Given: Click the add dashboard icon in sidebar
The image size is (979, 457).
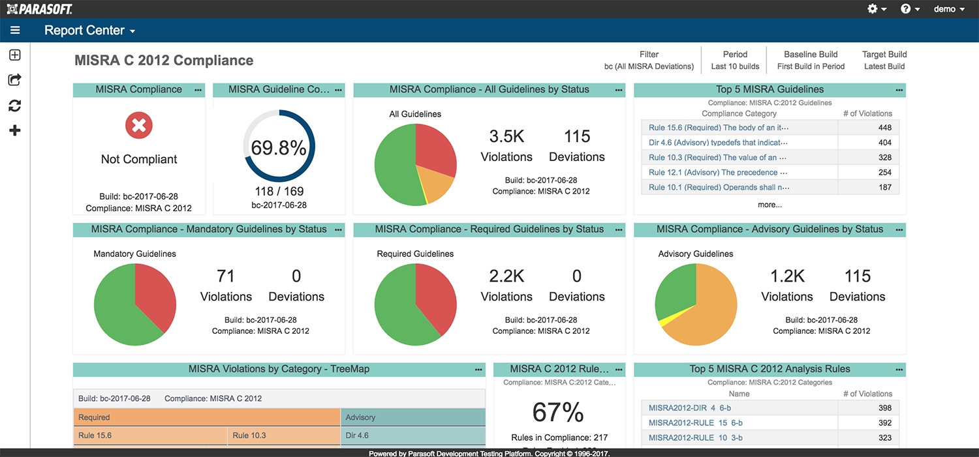Looking at the screenshot, I should [x=15, y=55].
